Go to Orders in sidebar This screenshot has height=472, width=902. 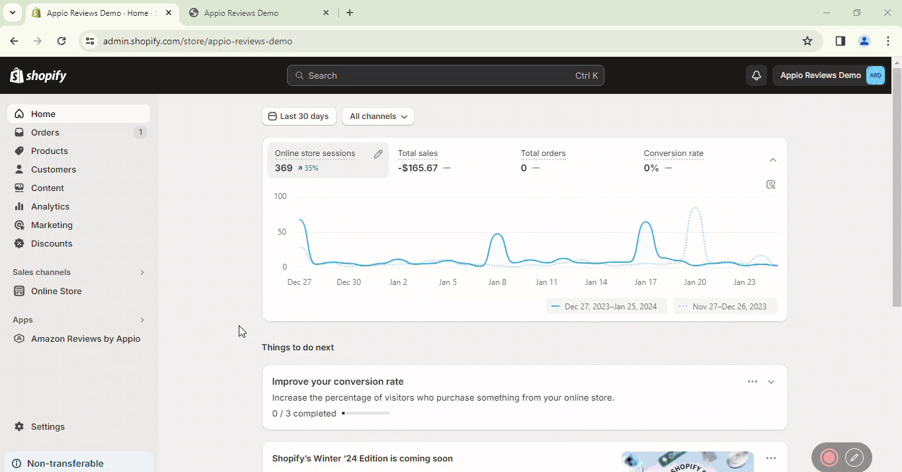(x=45, y=132)
